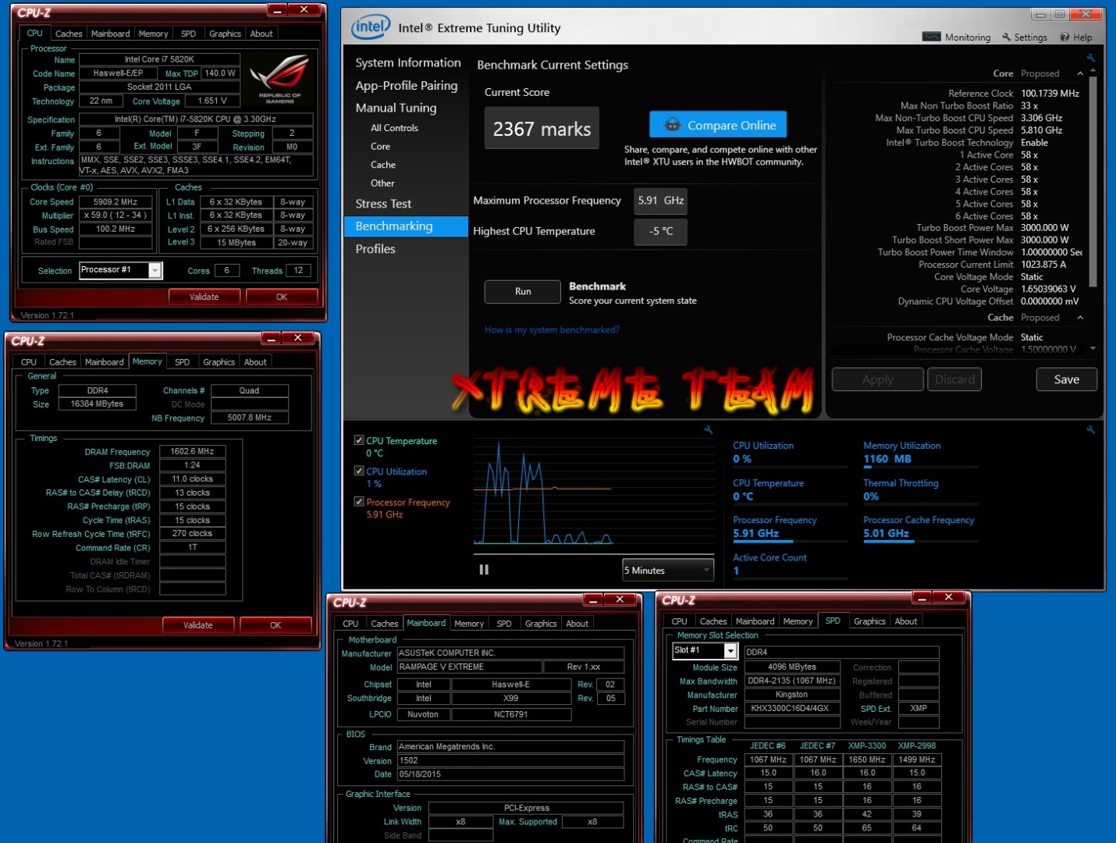
Task: Open Graphics tab in CPU-Z Memory window
Action: click(219, 362)
